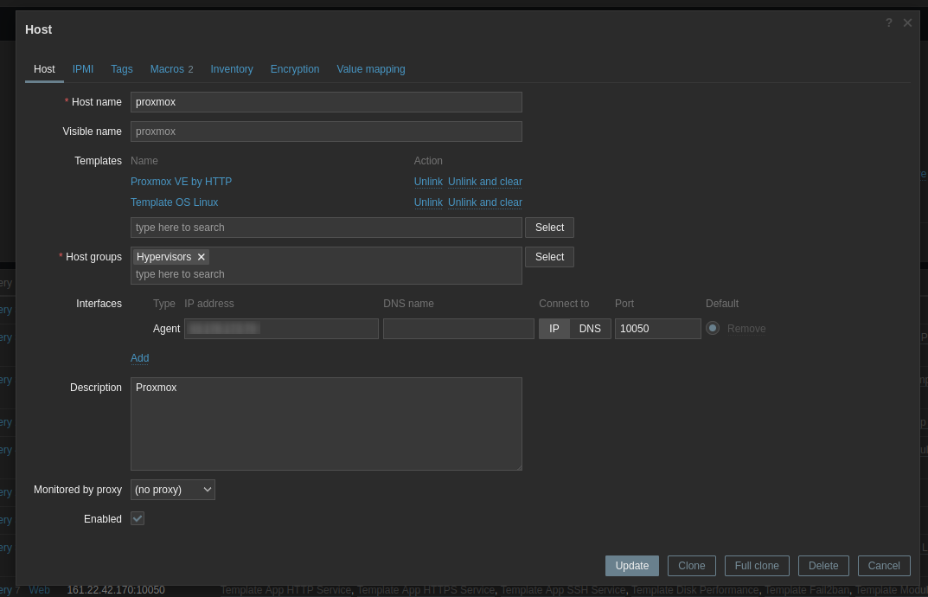Click the Port input field
The width and height of the screenshot is (928, 597).
click(x=657, y=329)
